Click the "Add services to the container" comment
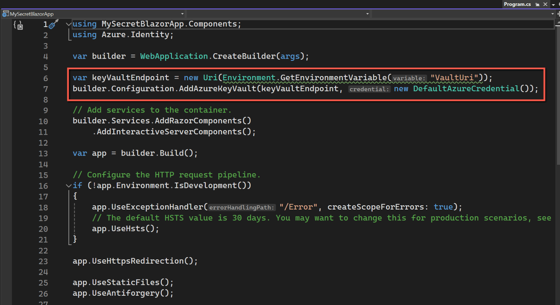560x305 pixels. tap(152, 110)
